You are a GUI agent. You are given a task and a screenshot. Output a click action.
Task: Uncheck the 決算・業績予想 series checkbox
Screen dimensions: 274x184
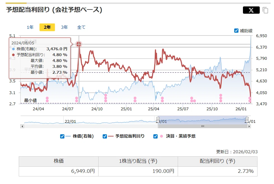click(x=155, y=136)
